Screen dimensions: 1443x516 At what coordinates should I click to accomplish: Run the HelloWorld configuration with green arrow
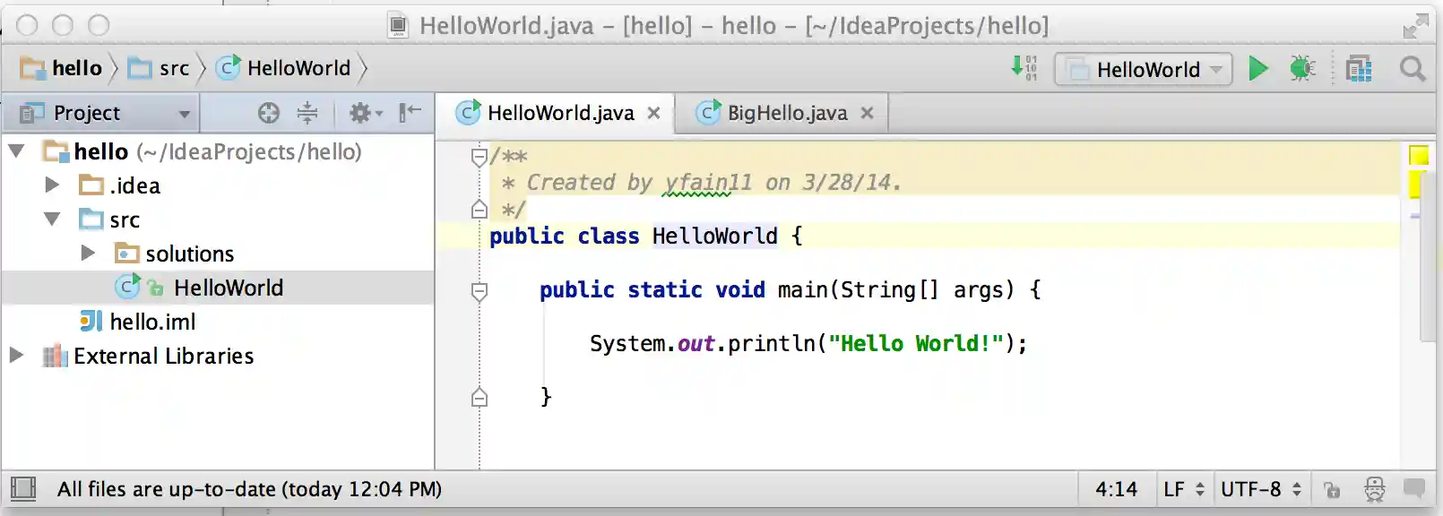pyautogui.click(x=1258, y=69)
